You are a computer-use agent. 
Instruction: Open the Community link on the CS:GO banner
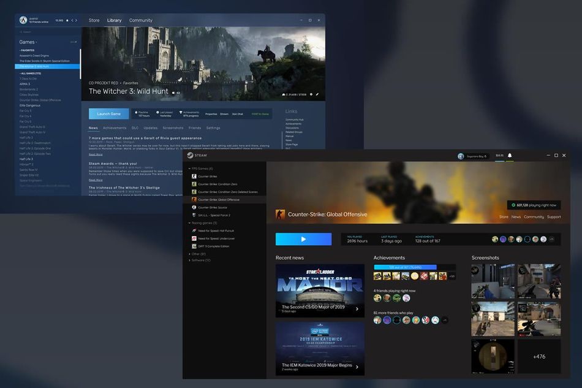pyautogui.click(x=534, y=217)
